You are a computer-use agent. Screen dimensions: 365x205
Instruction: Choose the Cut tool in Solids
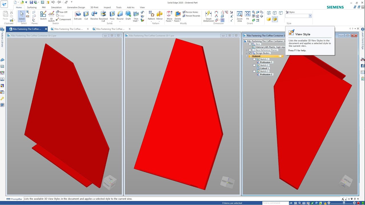(86, 15)
